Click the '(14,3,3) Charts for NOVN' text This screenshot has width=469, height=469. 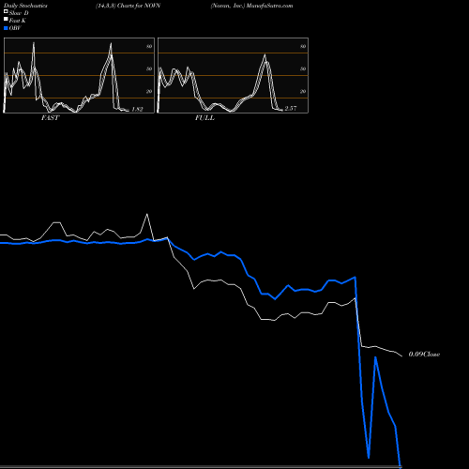(128, 6)
